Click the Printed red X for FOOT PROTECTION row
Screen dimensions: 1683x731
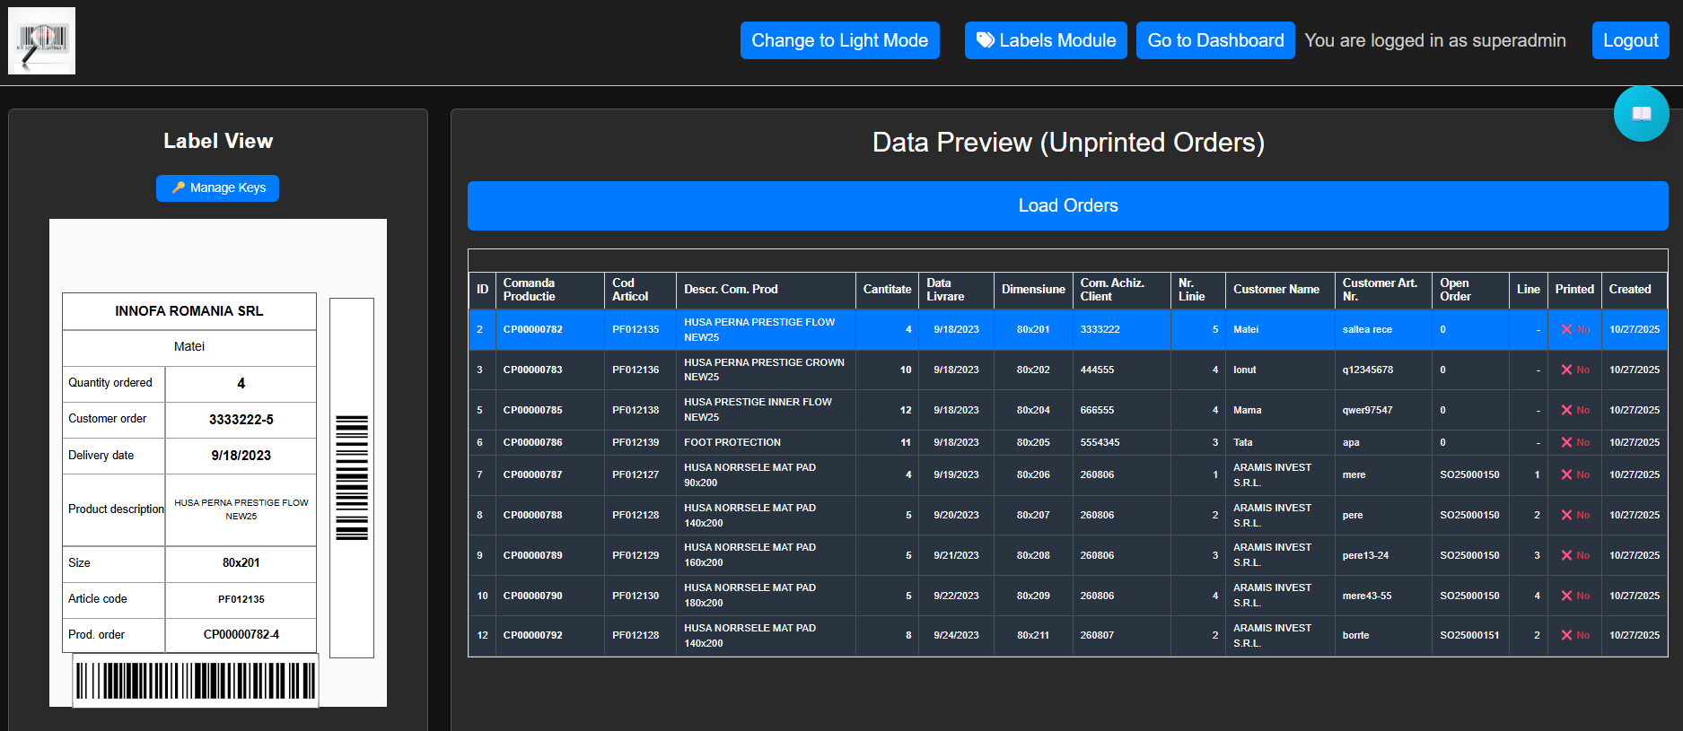click(1566, 442)
